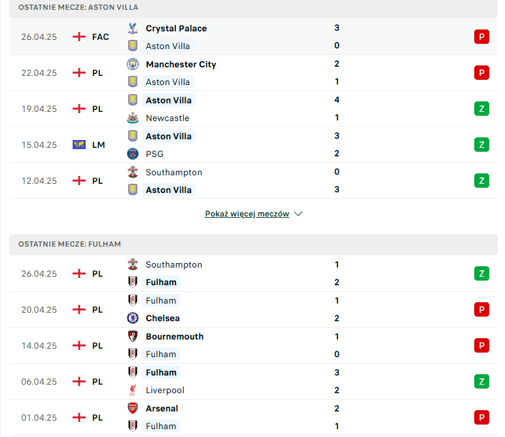Open the Pokaż więcej meczów link
Viewport: 505px width, 437px height.
[247, 214]
